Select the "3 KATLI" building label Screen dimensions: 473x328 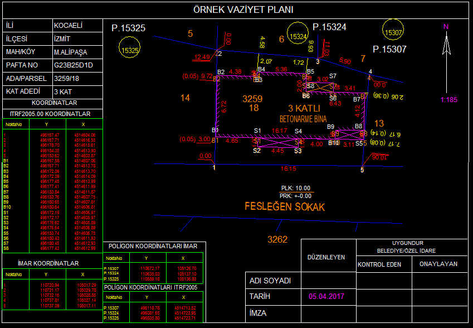coord(304,108)
